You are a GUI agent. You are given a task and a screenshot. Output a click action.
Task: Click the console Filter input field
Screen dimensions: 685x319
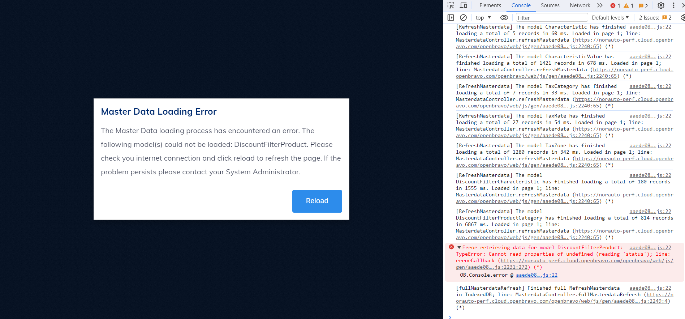pyautogui.click(x=552, y=18)
